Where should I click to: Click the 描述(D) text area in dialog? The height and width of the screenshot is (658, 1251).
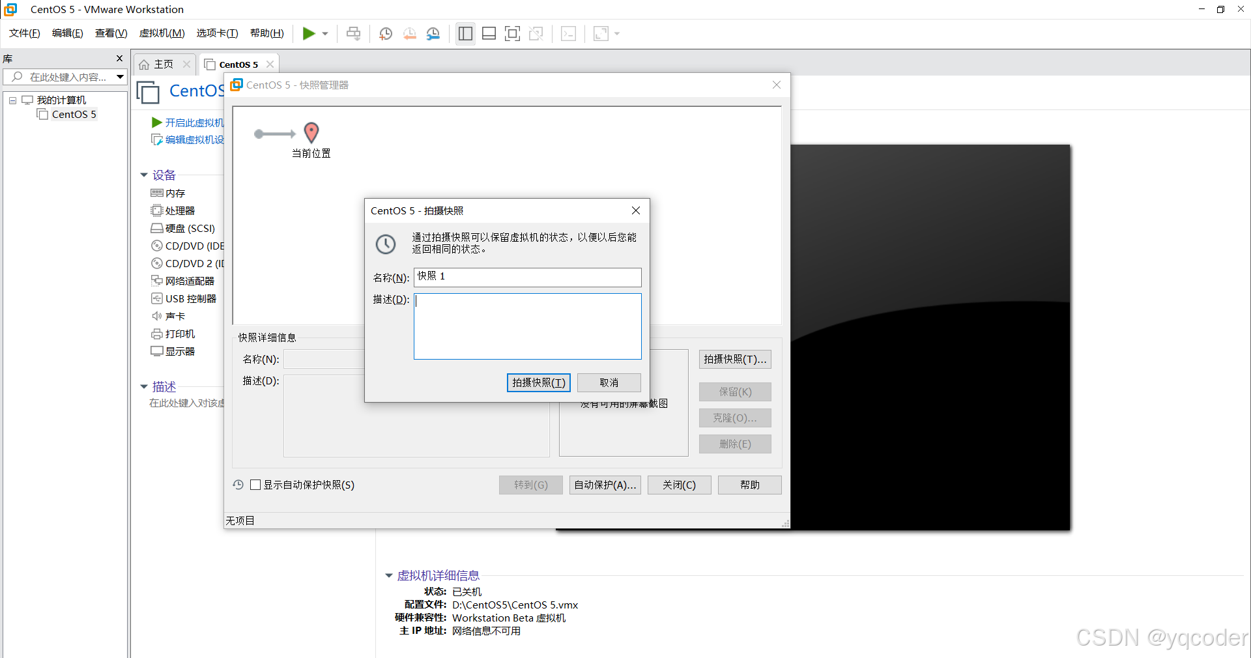[x=527, y=326]
